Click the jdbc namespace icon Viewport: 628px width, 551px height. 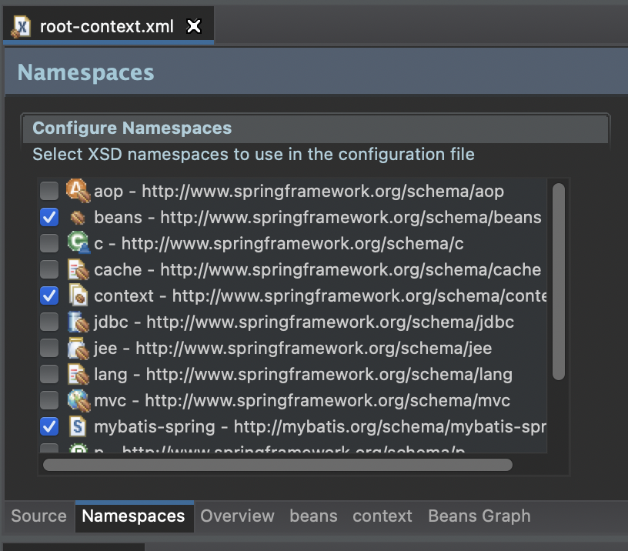[78, 322]
